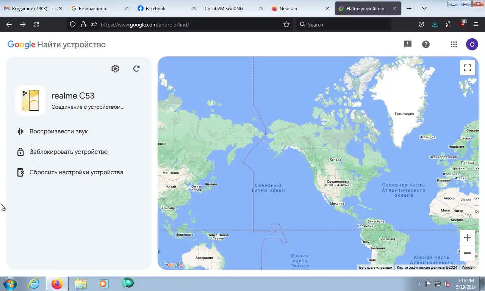
Task: Open Firefox application menu
Action: click(476, 25)
